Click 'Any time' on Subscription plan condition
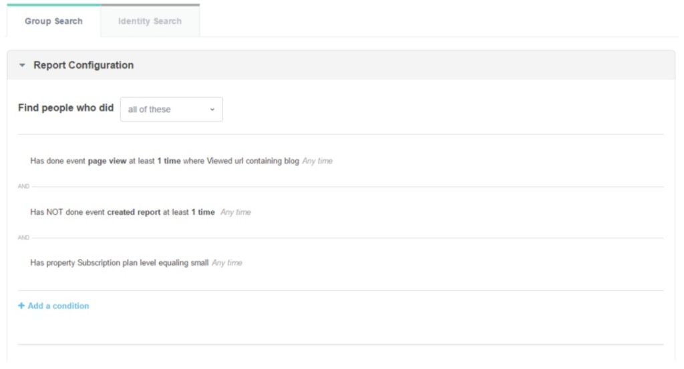Image resolution: width=684 pixels, height=369 pixels. 227,263
